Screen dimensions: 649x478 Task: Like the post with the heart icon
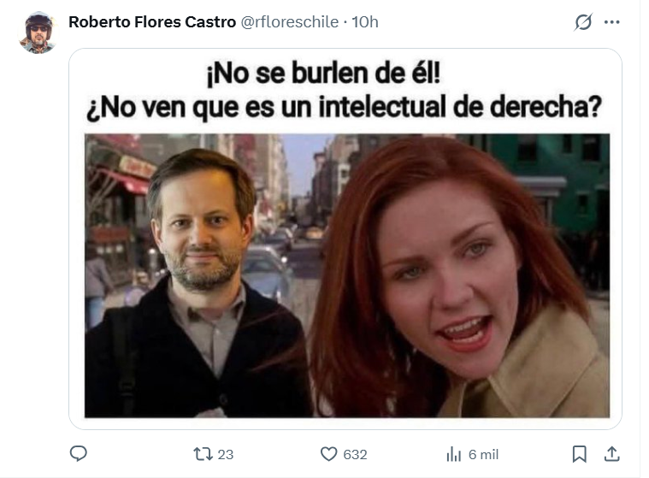(328, 454)
